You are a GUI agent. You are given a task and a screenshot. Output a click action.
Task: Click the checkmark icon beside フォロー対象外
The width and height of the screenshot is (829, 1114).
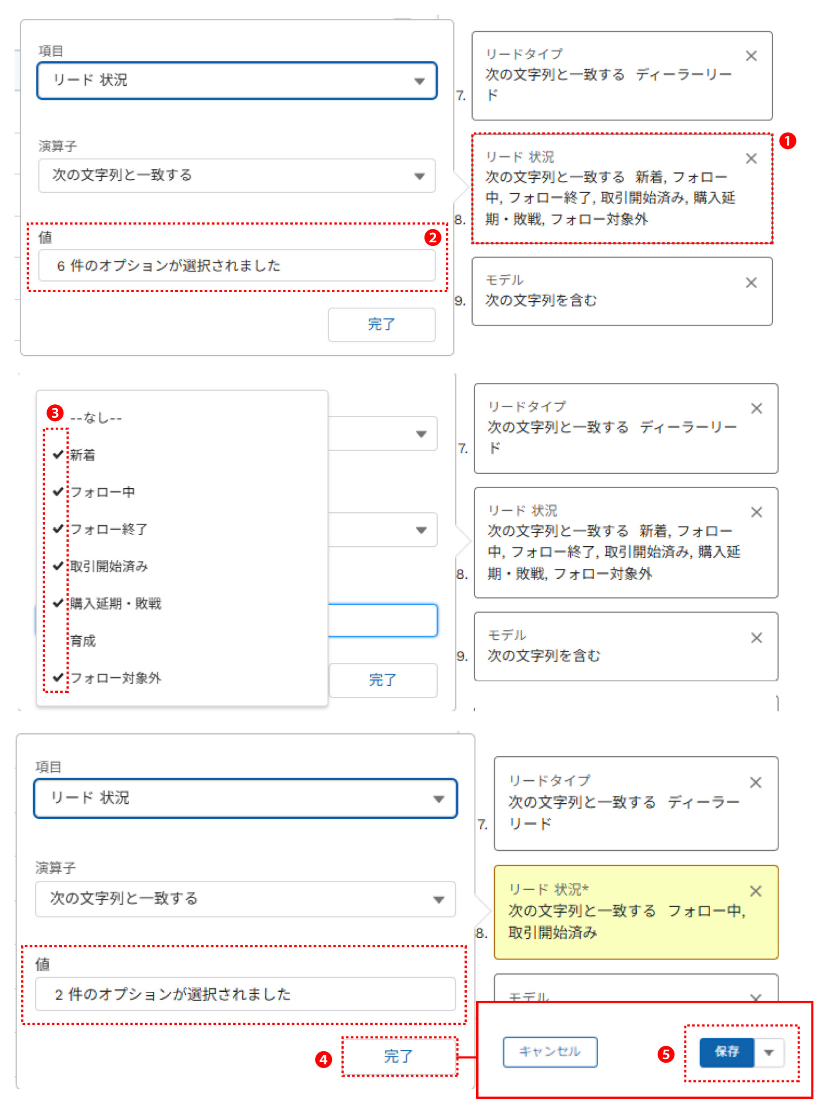(x=58, y=677)
